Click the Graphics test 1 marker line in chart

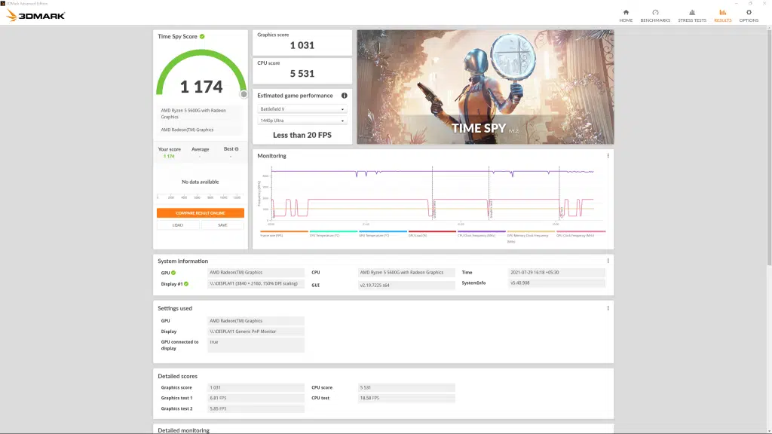point(432,192)
